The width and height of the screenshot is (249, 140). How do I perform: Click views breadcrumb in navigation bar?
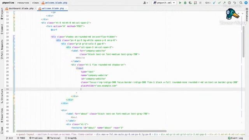pos(35,3)
